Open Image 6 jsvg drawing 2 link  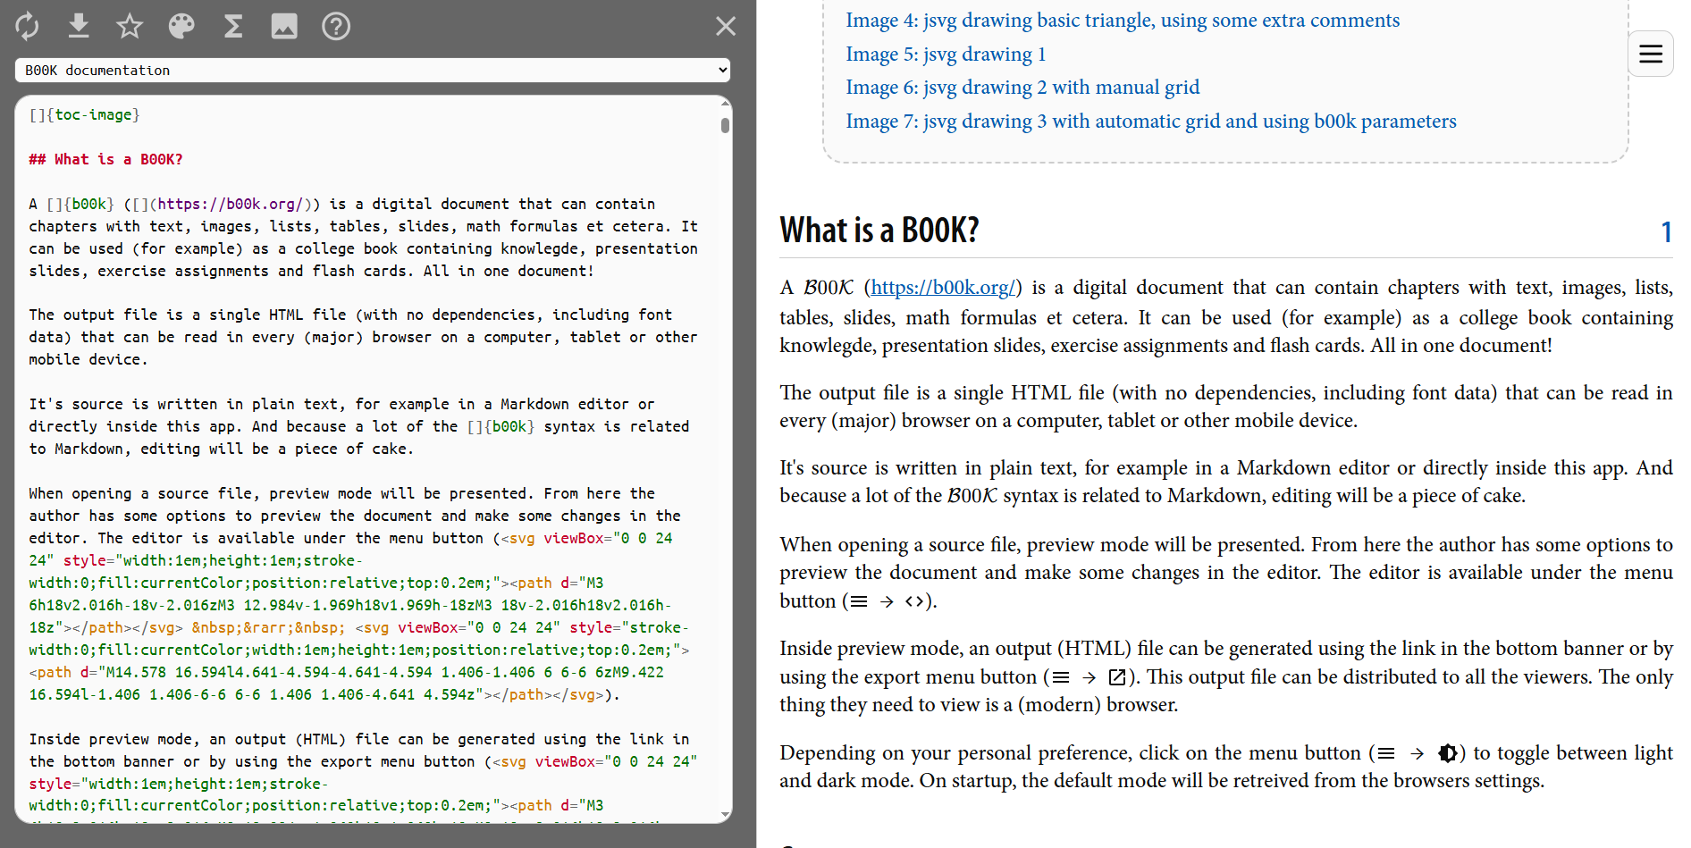point(1022,88)
